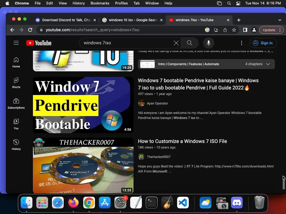The image size is (286, 214).
Task: Click the Google icon in address bar
Action: point(207,30)
